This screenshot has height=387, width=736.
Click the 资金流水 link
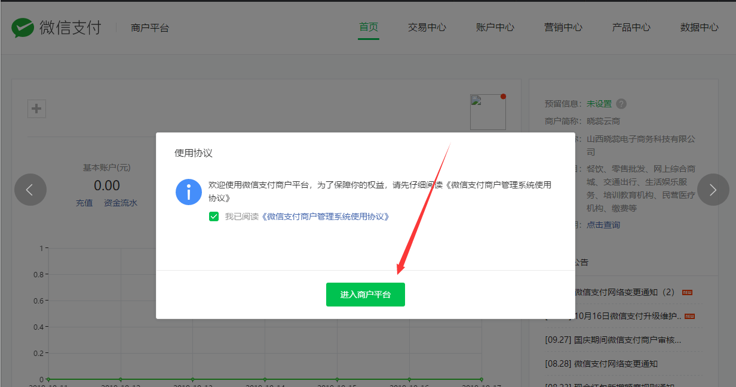pos(121,203)
